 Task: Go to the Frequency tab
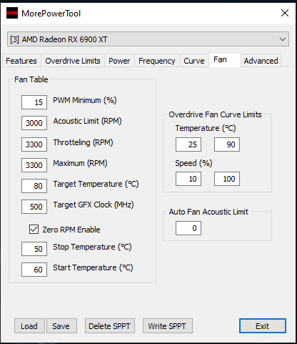coord(157,61)
